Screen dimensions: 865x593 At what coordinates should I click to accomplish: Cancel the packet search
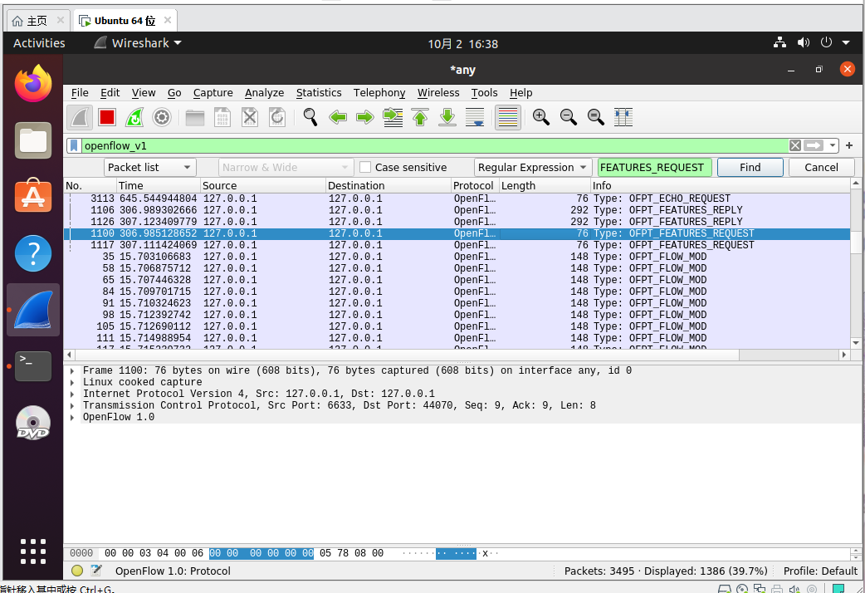pos(821,167)
